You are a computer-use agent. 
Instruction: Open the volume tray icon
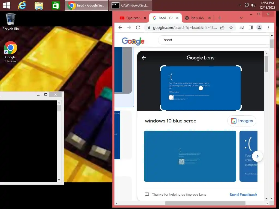253,5
